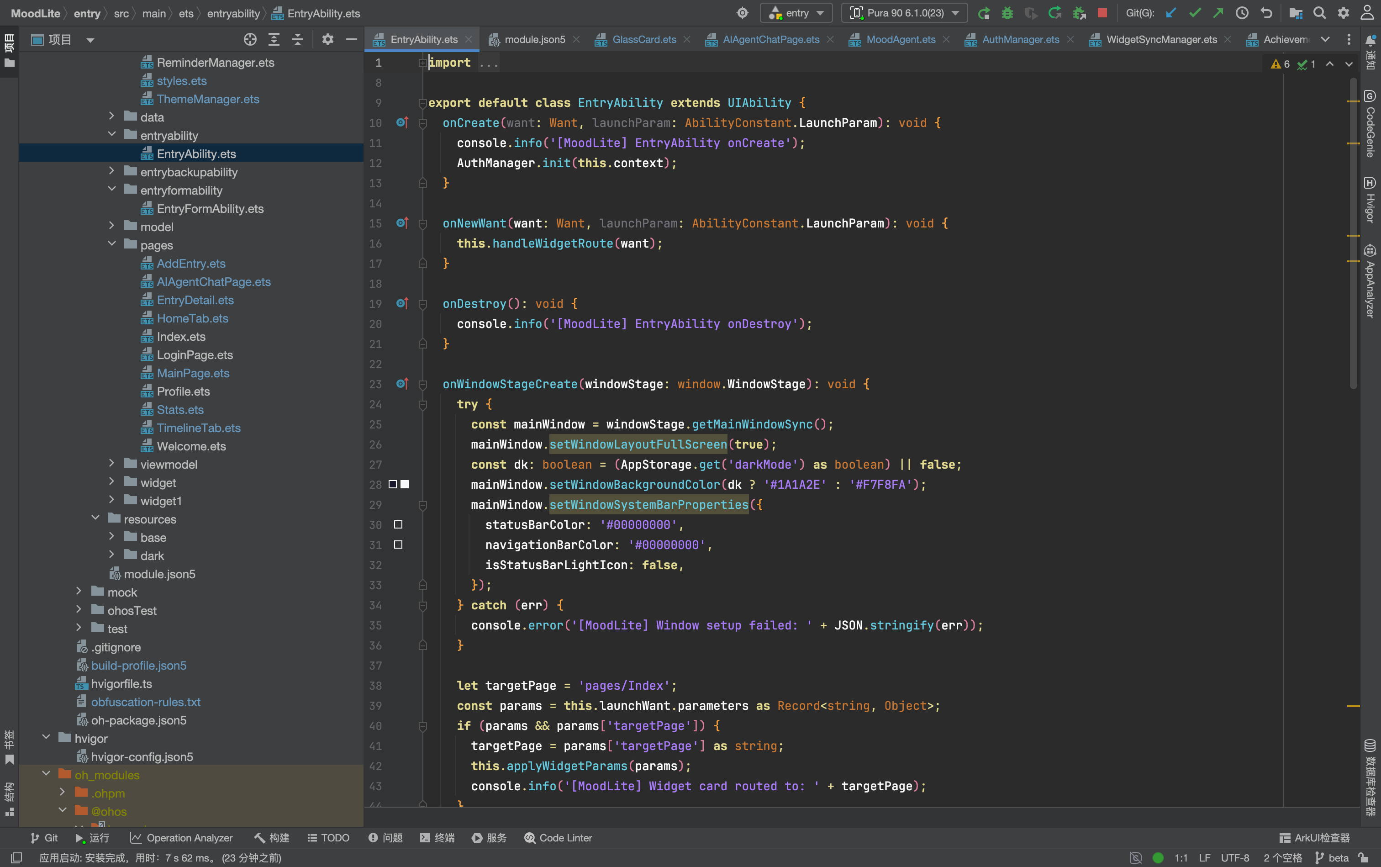1381x867 pixels.
Task: Open ArkUI检查器 inspector panel
Action: click(1314, 838)
